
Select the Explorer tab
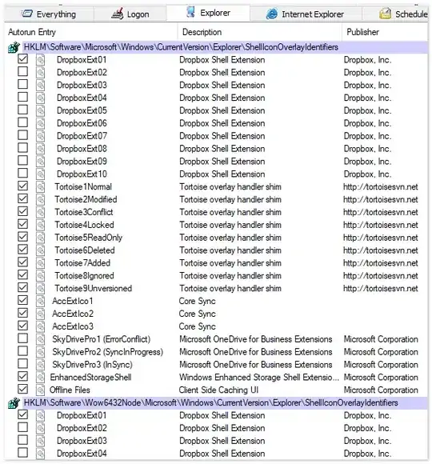(x=208, y=13)
